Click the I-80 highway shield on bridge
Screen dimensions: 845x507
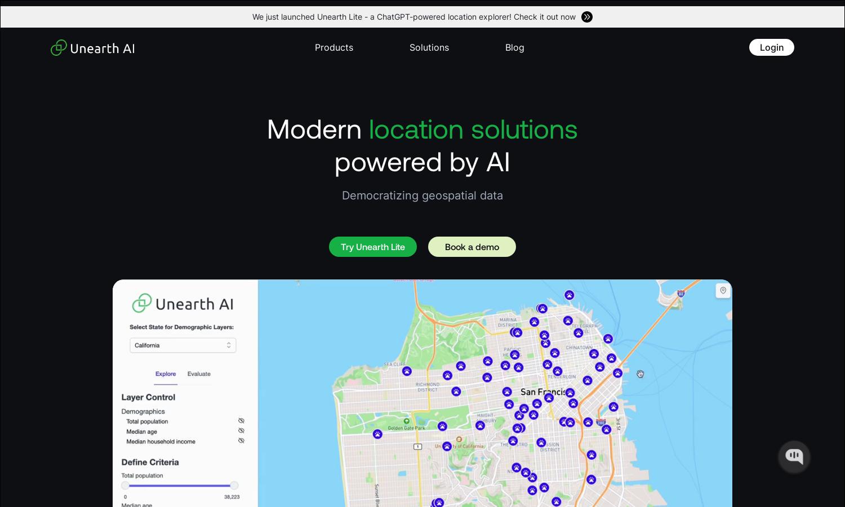[x=681, y=293]
